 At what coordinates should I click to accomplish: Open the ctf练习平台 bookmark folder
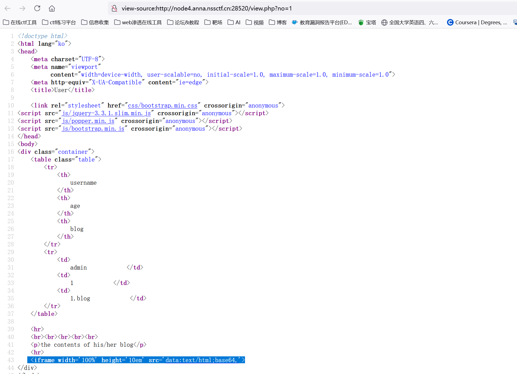click(59, 22)
